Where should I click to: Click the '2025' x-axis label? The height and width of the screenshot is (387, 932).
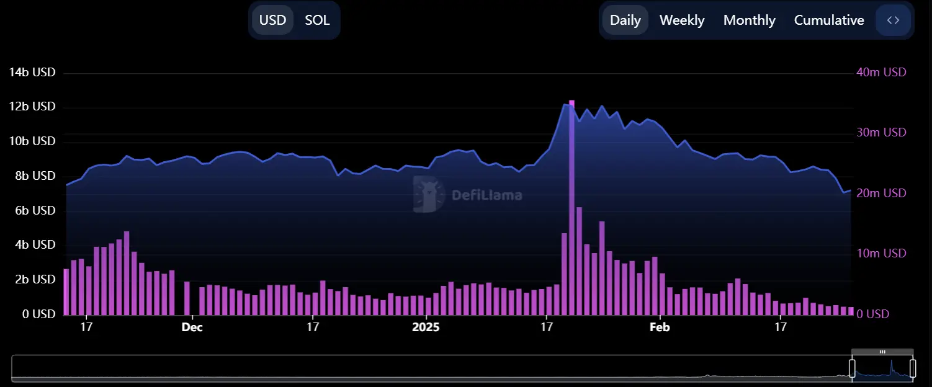coord(426,327)
